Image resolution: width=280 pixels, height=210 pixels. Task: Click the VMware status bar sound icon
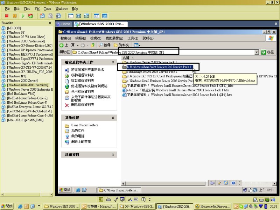273,200
